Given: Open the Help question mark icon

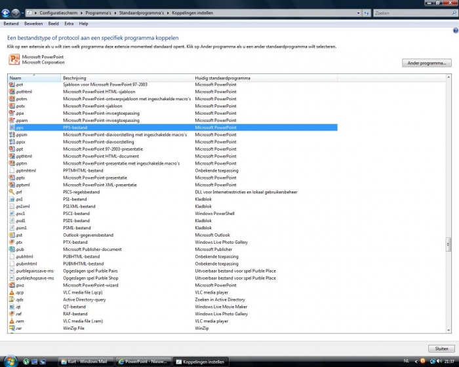Looking at the screenshot, I should click(456, 30).
